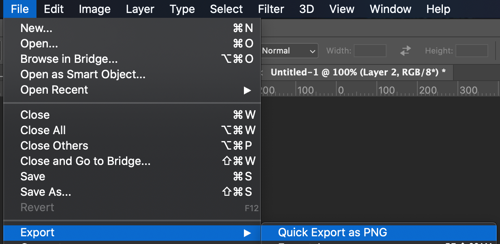Choose Close from the File menu
The height and width of the screenshot is (244, 500).
tap(132, 115)
